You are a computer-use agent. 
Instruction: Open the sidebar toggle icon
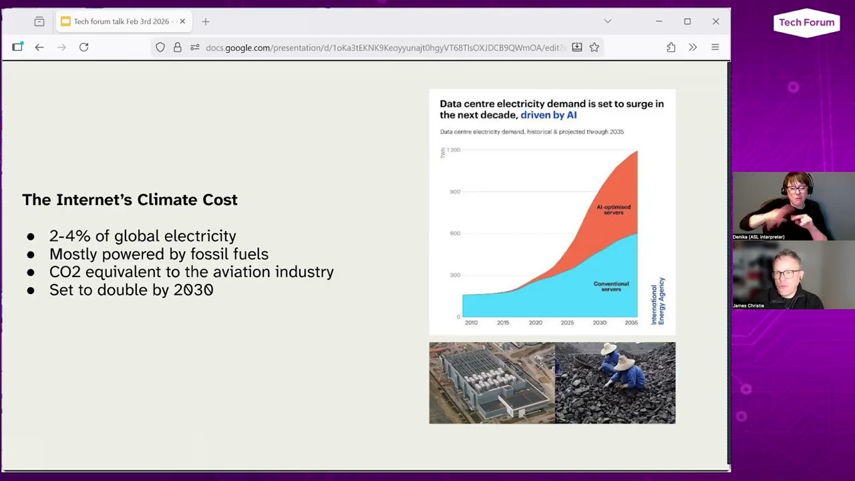(x=17, y=47)
